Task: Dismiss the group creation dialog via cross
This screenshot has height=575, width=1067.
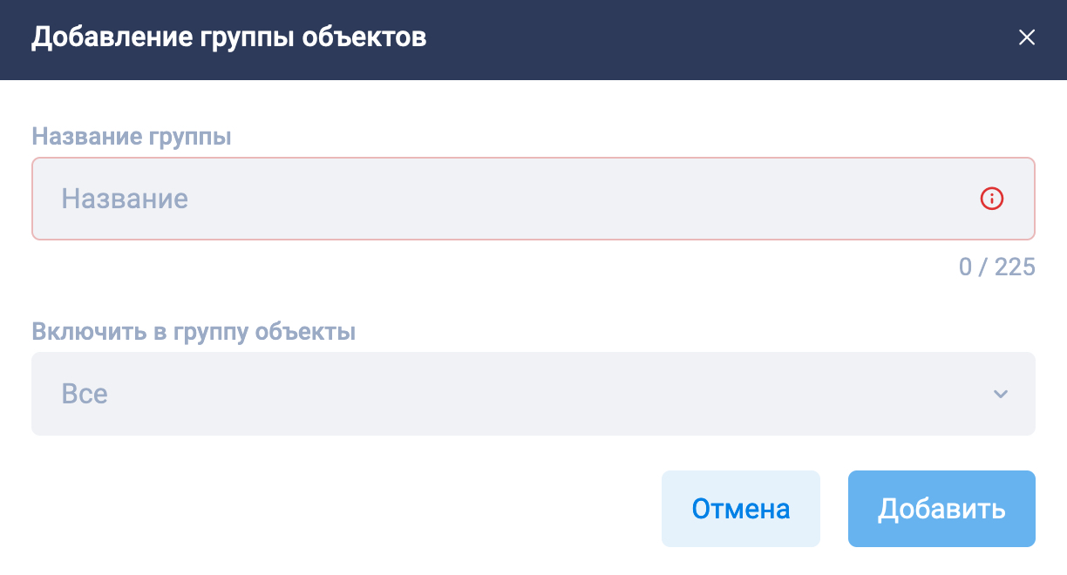Action: (x=1027, y=37)
